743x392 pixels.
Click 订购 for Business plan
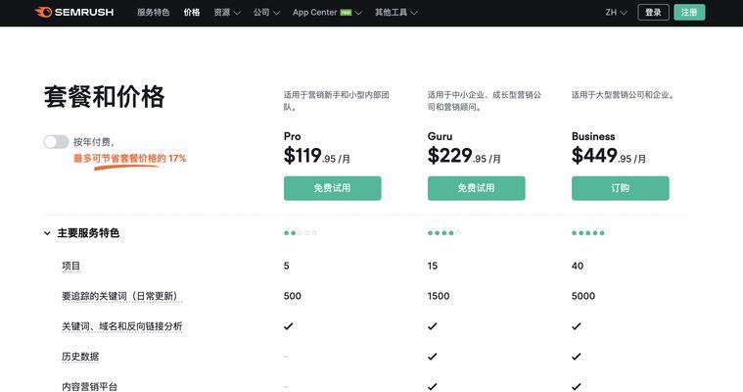(x=621, y=188)
